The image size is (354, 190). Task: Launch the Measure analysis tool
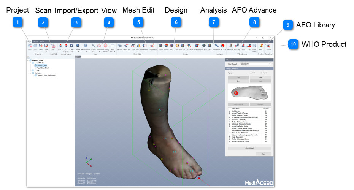(x=216, y=47)
